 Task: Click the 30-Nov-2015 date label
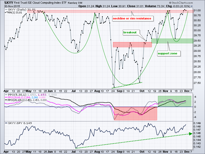pos(12,6)
